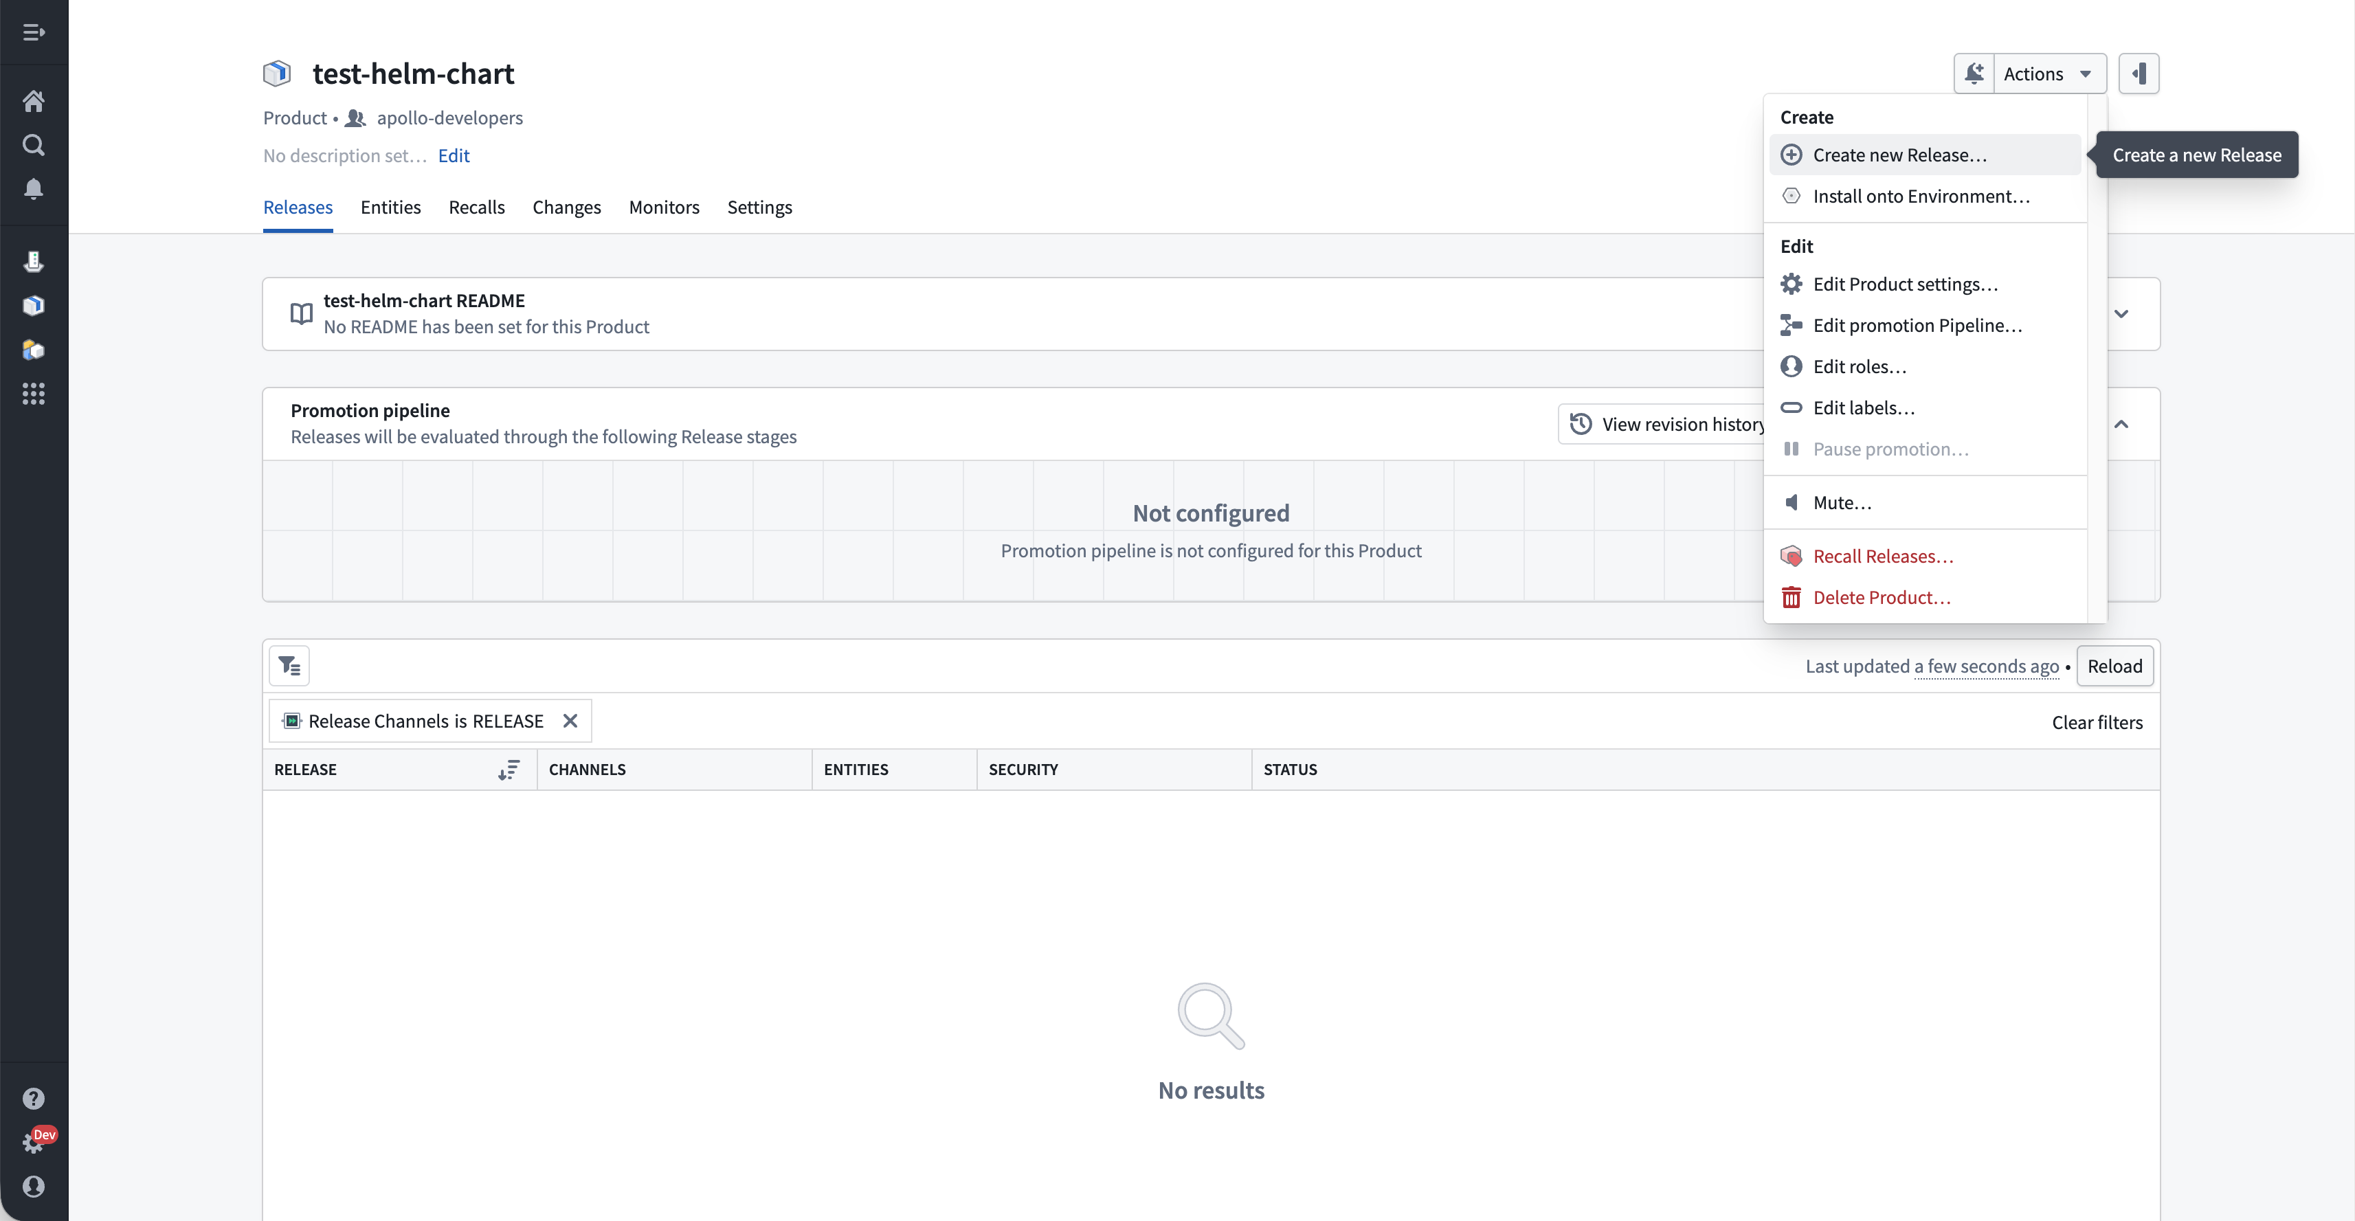The image size is (2355, 1221).
Task: Switch to the Releases tab
Action: coord(298,208)
